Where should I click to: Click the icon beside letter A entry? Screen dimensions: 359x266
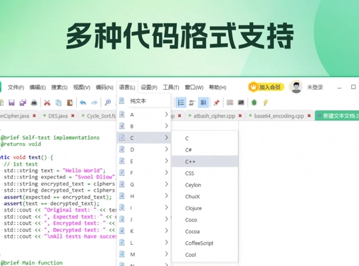coord(122,115)
